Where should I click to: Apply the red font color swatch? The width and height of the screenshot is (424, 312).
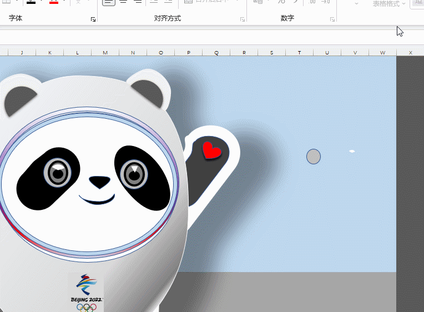(54, 2)
